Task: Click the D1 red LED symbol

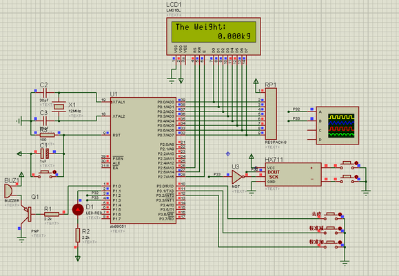Action: (78, 210)
